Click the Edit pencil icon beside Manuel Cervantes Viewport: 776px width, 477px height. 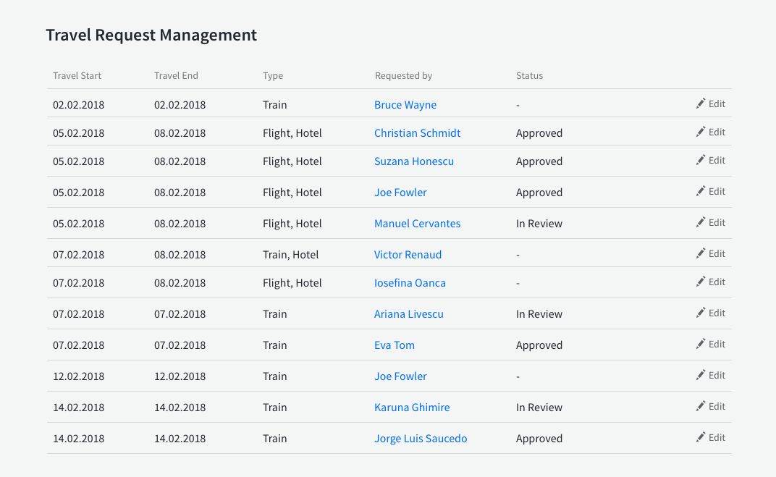point(701,221)
